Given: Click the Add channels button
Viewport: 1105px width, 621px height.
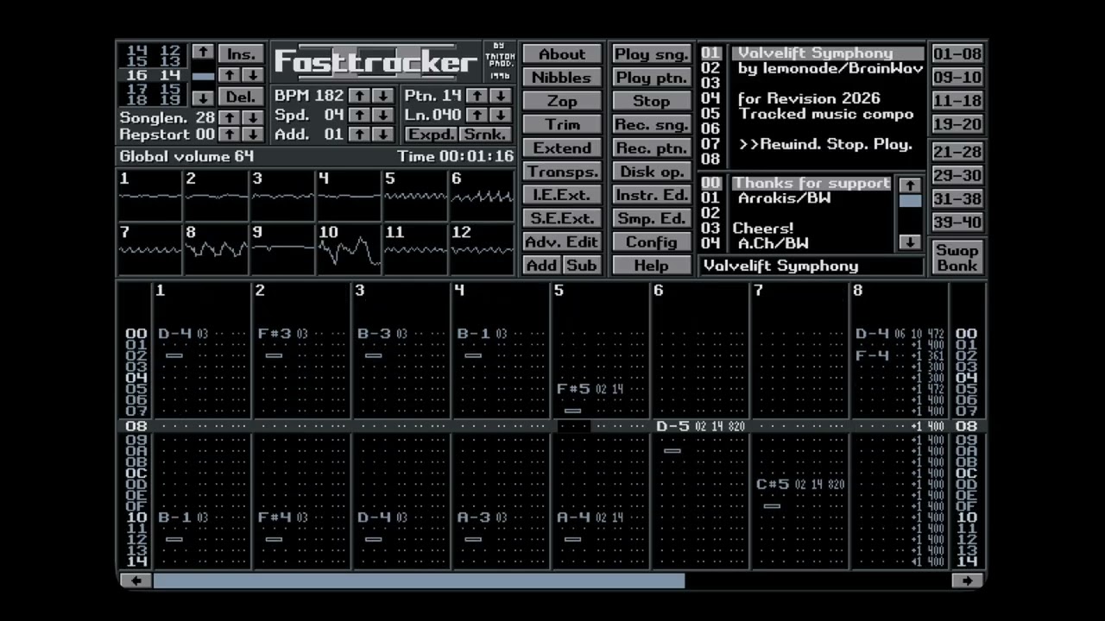Looking at the screenshot, I should (542, 266).
